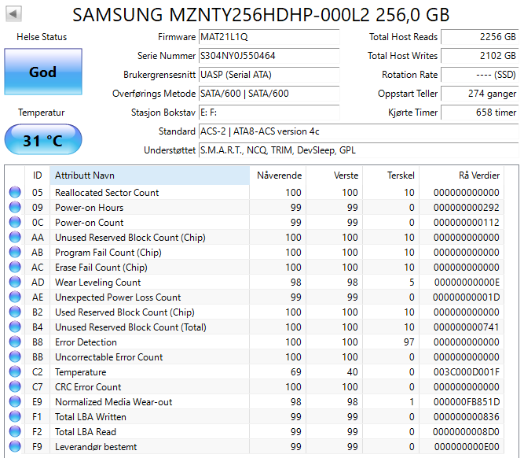Select status icon for Total LBA Written
The height and width of the screenshot is (458, 524).
[x=15, y=417]
